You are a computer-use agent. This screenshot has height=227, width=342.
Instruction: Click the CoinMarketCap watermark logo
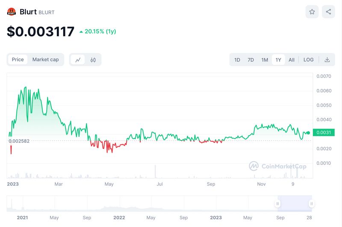click(x=278, y=166)
